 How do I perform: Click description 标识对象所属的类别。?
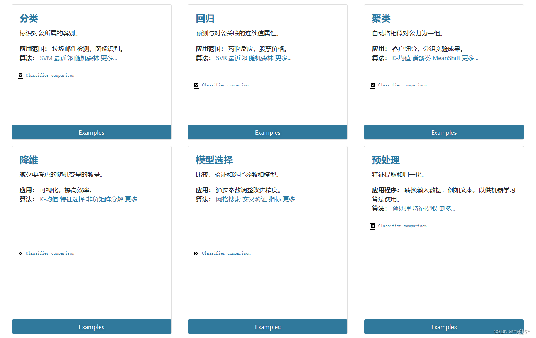(x=50, y=34)
